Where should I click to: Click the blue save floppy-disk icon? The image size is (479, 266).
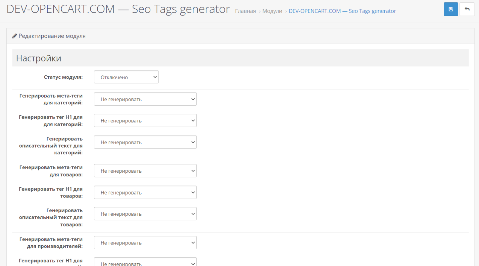click(451, 9)
